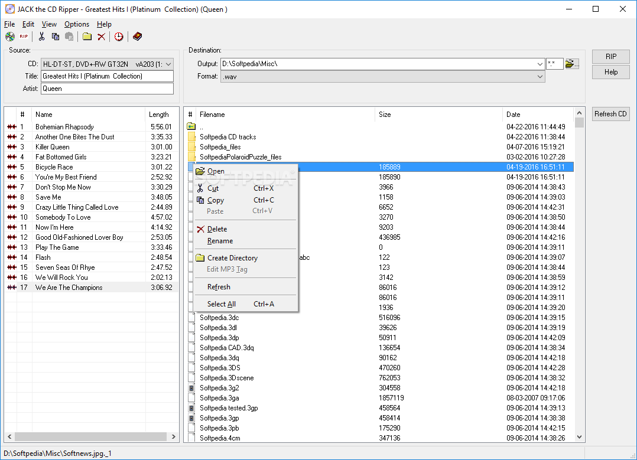This screenshot has height=460, width=637.
Task: Expand the Output path dropdown arrow
Action: tap(539, 64)
